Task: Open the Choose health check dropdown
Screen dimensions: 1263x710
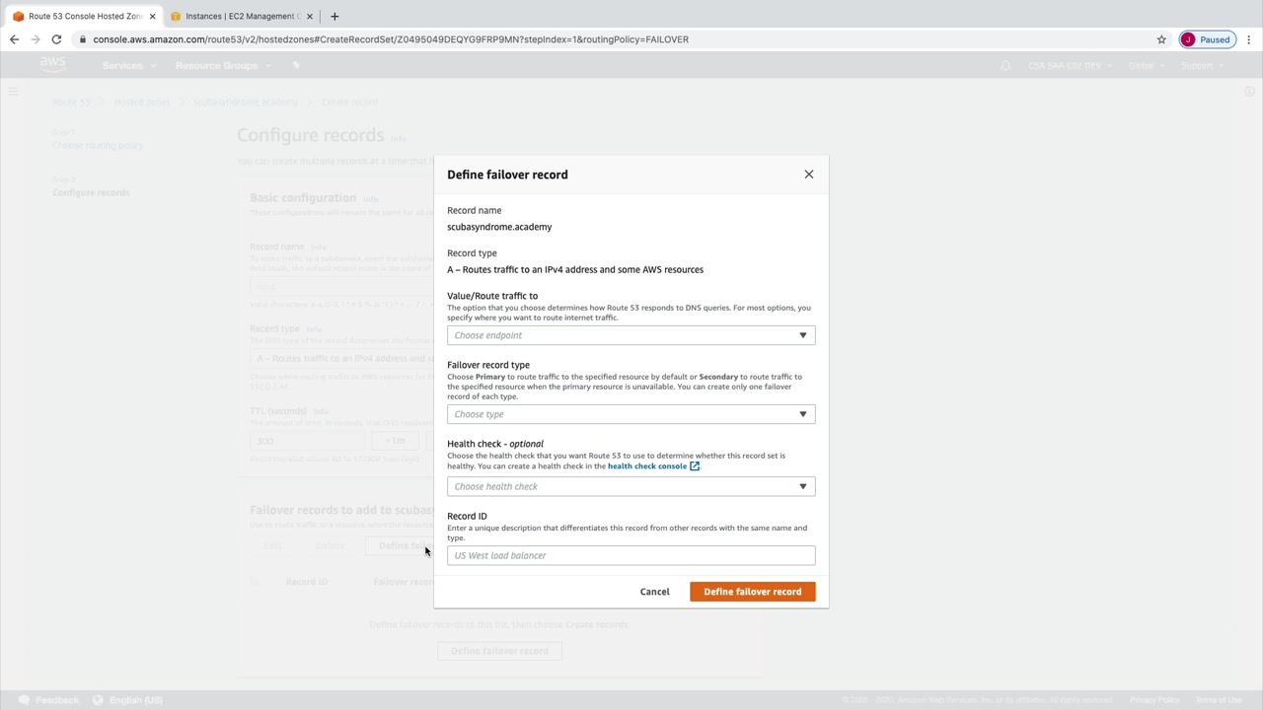Action: 631,486
